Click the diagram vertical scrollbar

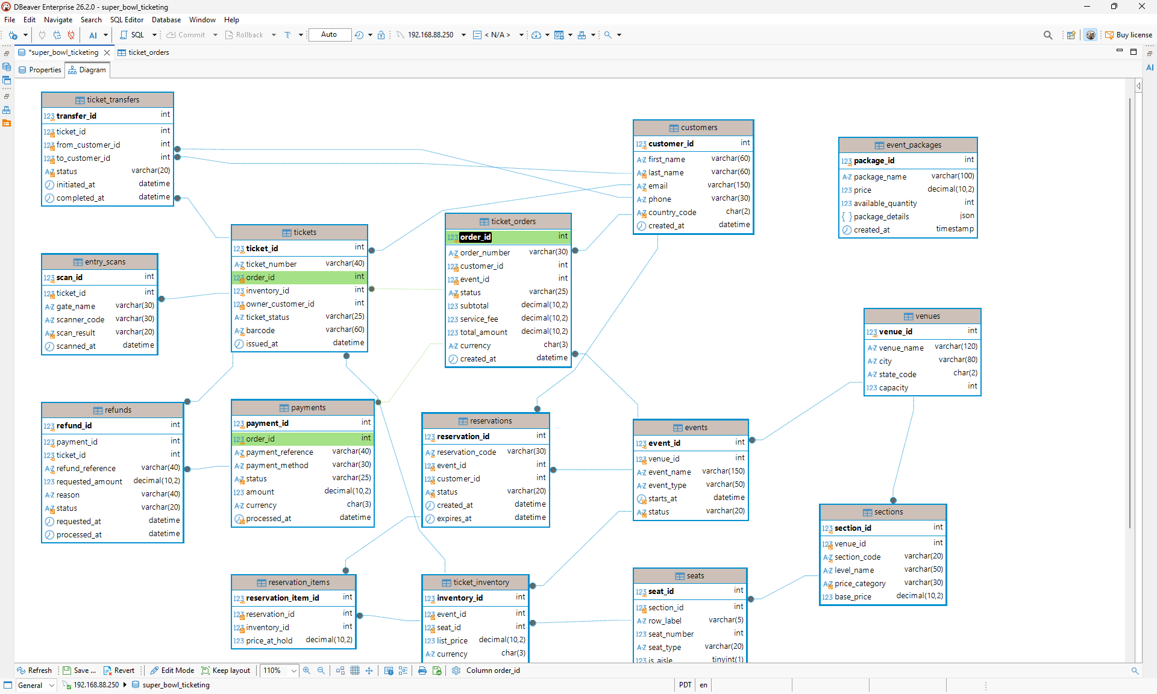(1130, 313)
